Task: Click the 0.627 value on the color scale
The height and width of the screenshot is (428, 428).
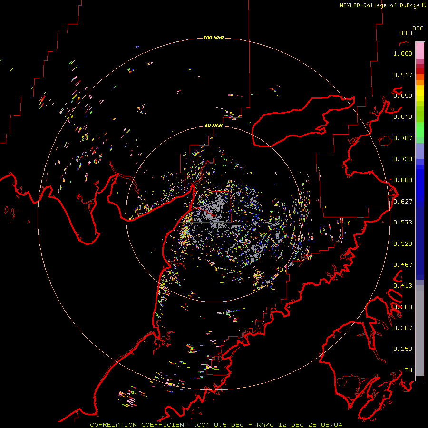Action: tap(403, 202)
